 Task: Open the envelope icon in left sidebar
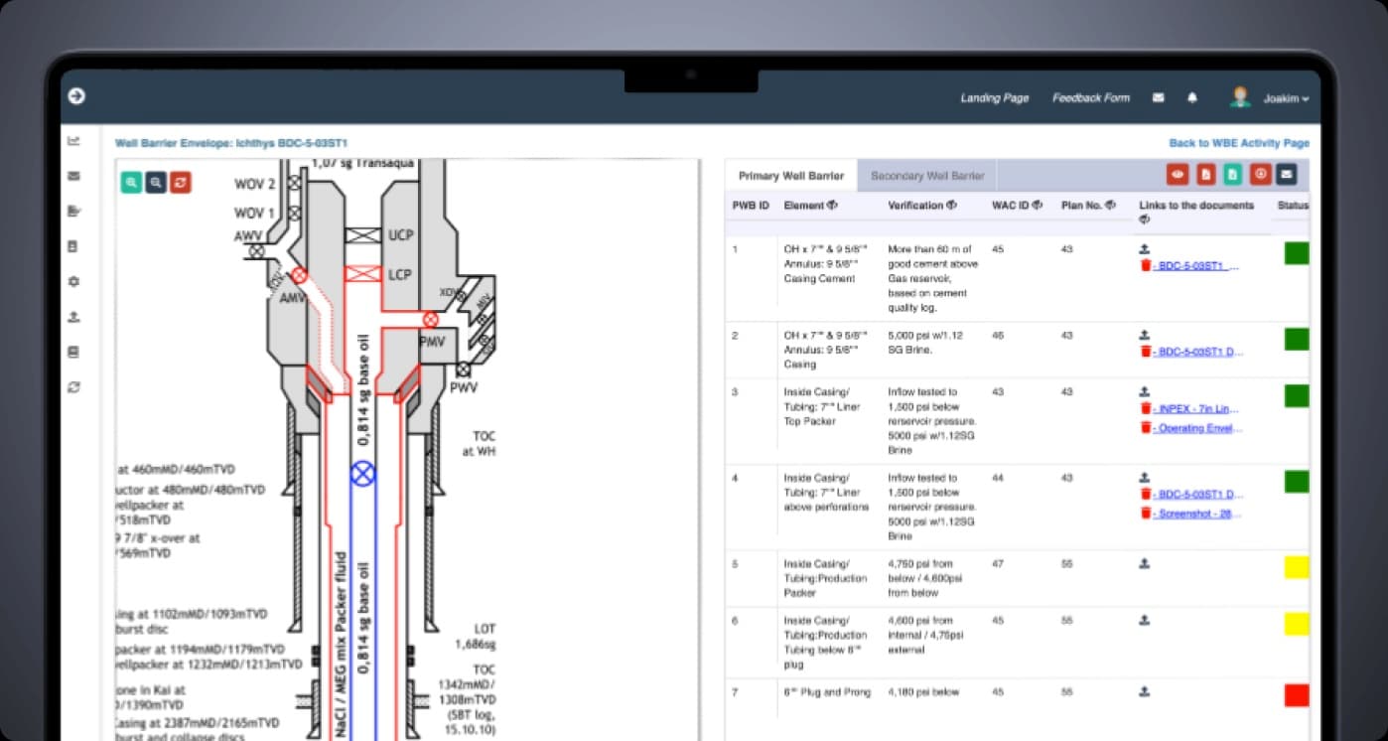73,176
